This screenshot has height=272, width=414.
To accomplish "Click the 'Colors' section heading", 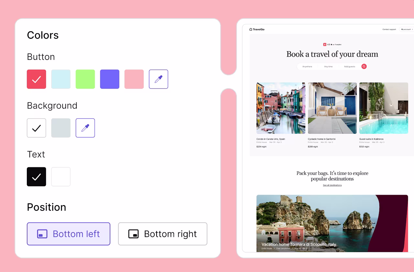I will click(43, 35).
